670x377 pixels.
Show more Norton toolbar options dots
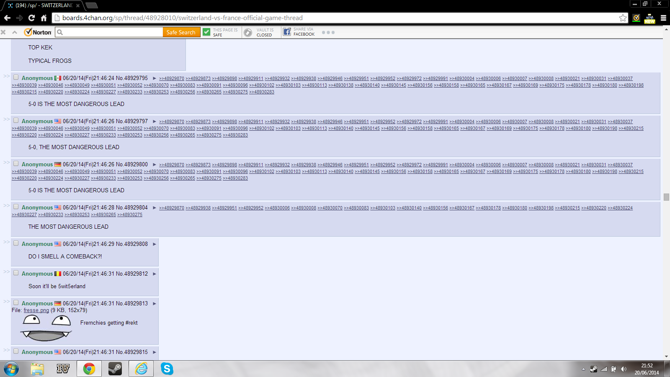pos(328,32)
